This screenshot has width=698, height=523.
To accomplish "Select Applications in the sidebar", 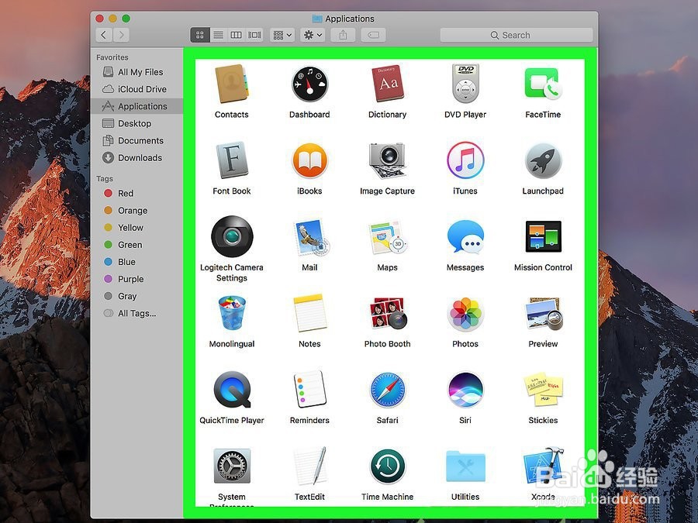I will pyautogui.click(x=137, y=106).
